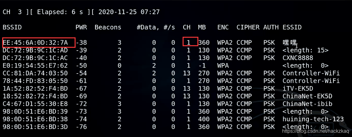Click the AUTH column header
352x137 pixels.
tap(271, 27)
